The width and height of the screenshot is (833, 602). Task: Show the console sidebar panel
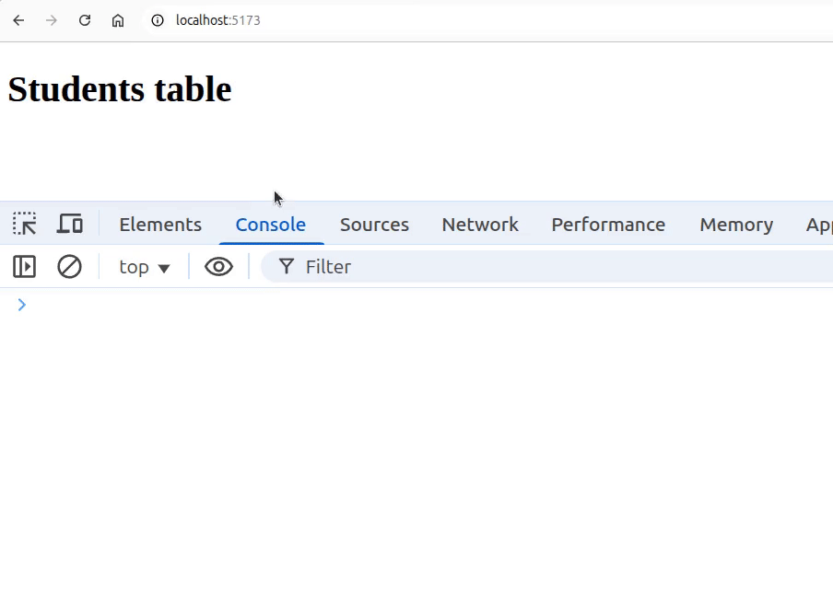[24, 267]
